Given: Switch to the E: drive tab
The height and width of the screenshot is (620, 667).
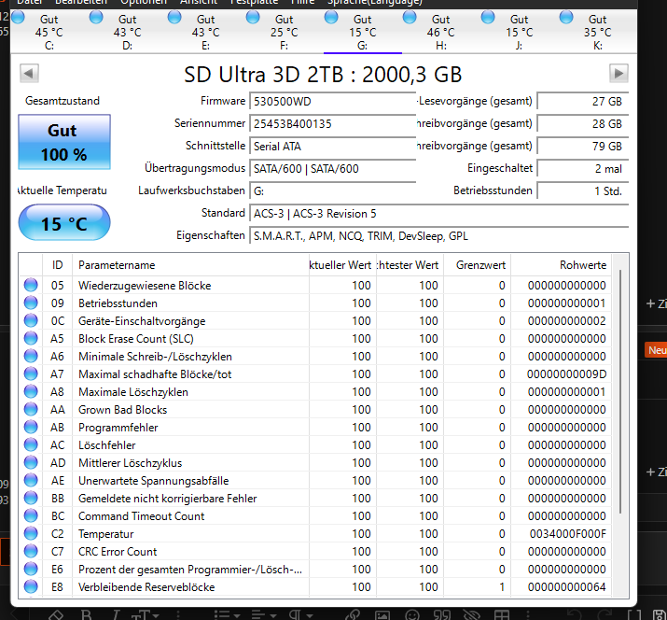Looking at the screenshot, I should click(206, 32).
